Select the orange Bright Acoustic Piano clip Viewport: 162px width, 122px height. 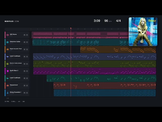[118, 50]
